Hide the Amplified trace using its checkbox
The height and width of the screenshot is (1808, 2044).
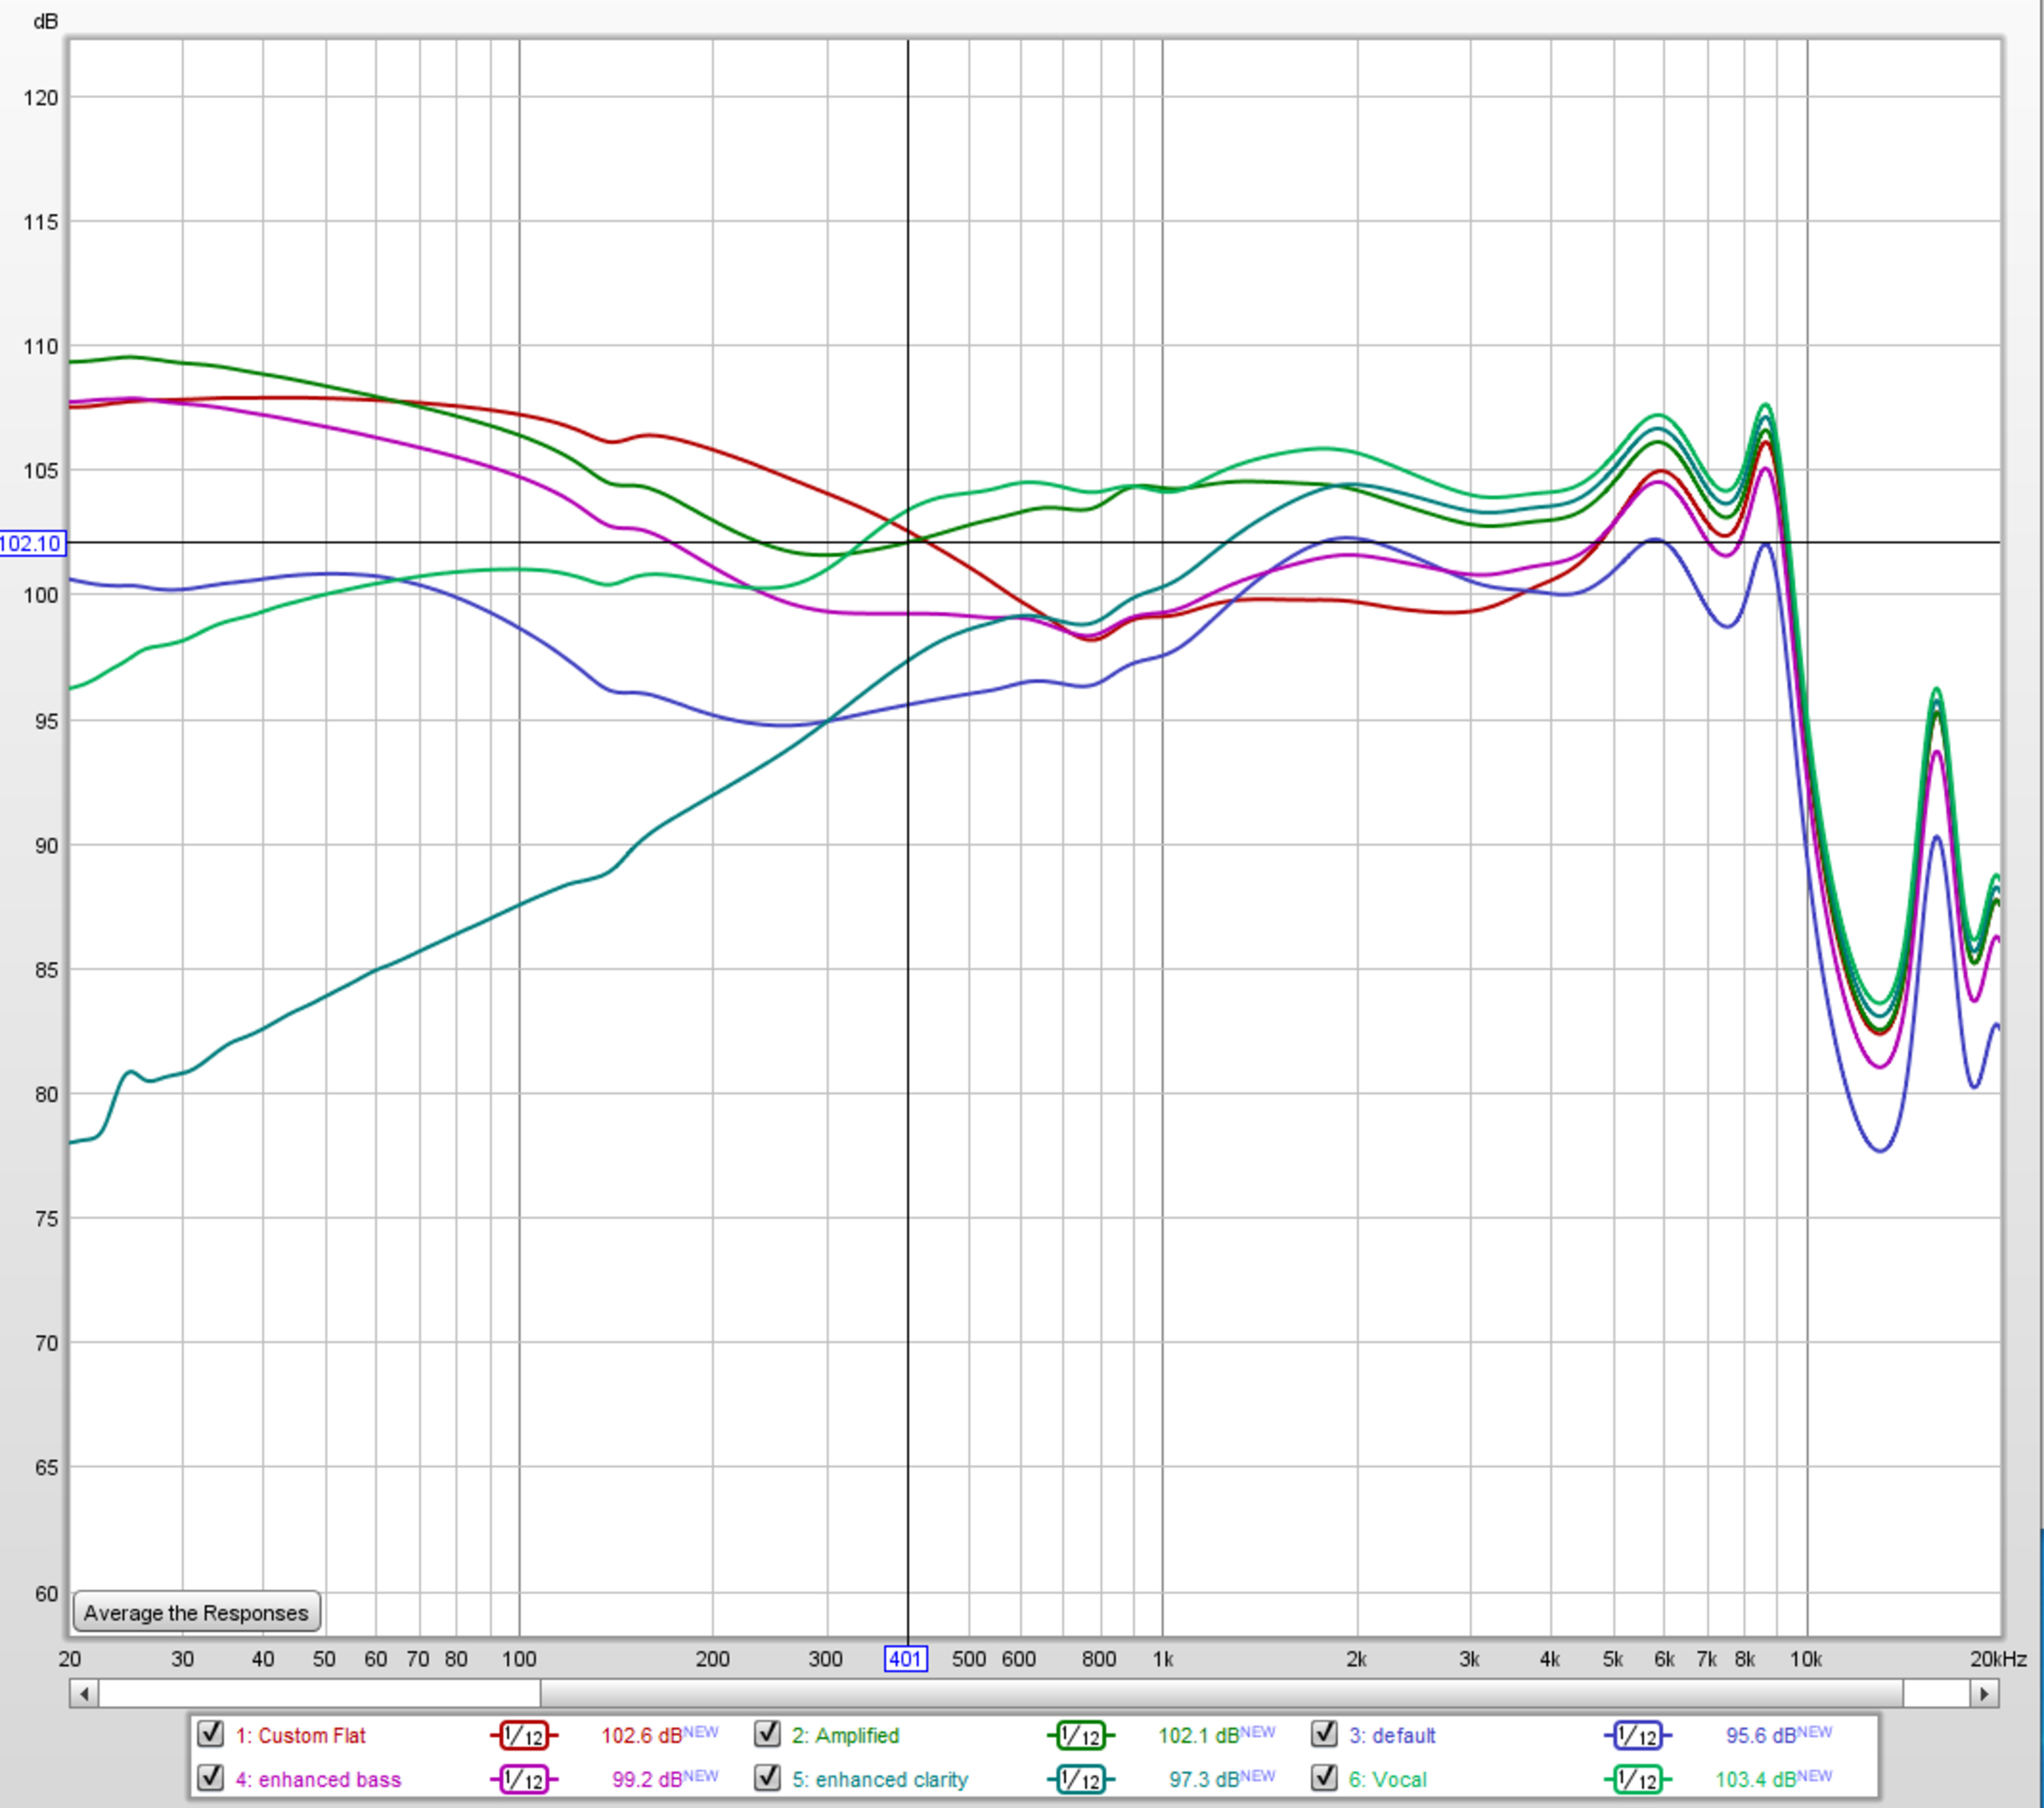(x=767, y=1734)
